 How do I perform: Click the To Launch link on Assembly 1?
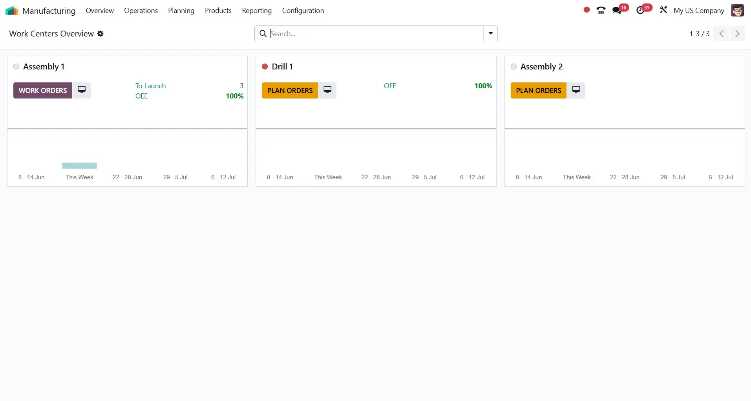tap(150, 86)
